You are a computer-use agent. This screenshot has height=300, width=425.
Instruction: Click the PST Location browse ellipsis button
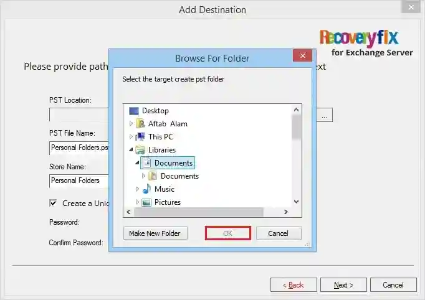click(x=325, y=115)
